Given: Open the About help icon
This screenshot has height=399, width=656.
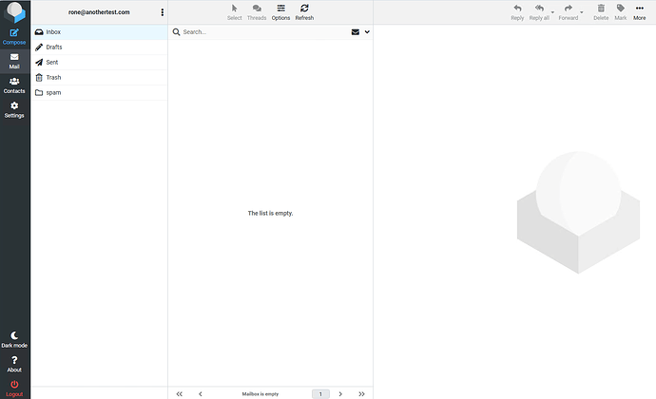Looking at the screenshot, I should [14, 364].
